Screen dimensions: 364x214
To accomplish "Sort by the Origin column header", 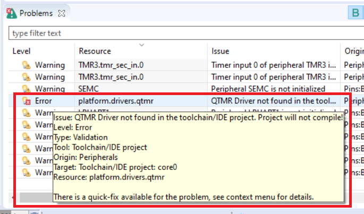I will 354,51.
